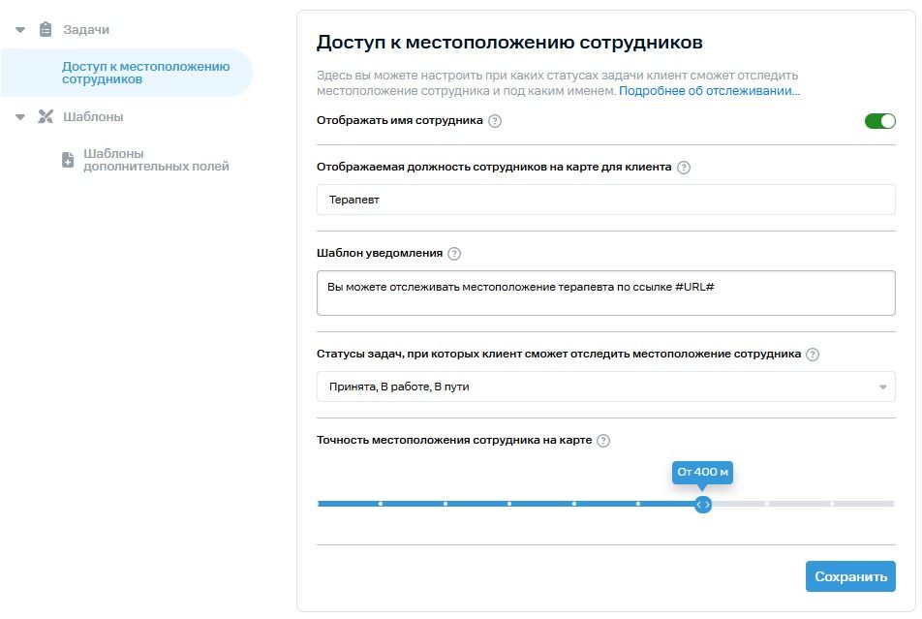Click the location accuracy slider handle
This screenshot has width=922, height=619.
coord(703,504)
